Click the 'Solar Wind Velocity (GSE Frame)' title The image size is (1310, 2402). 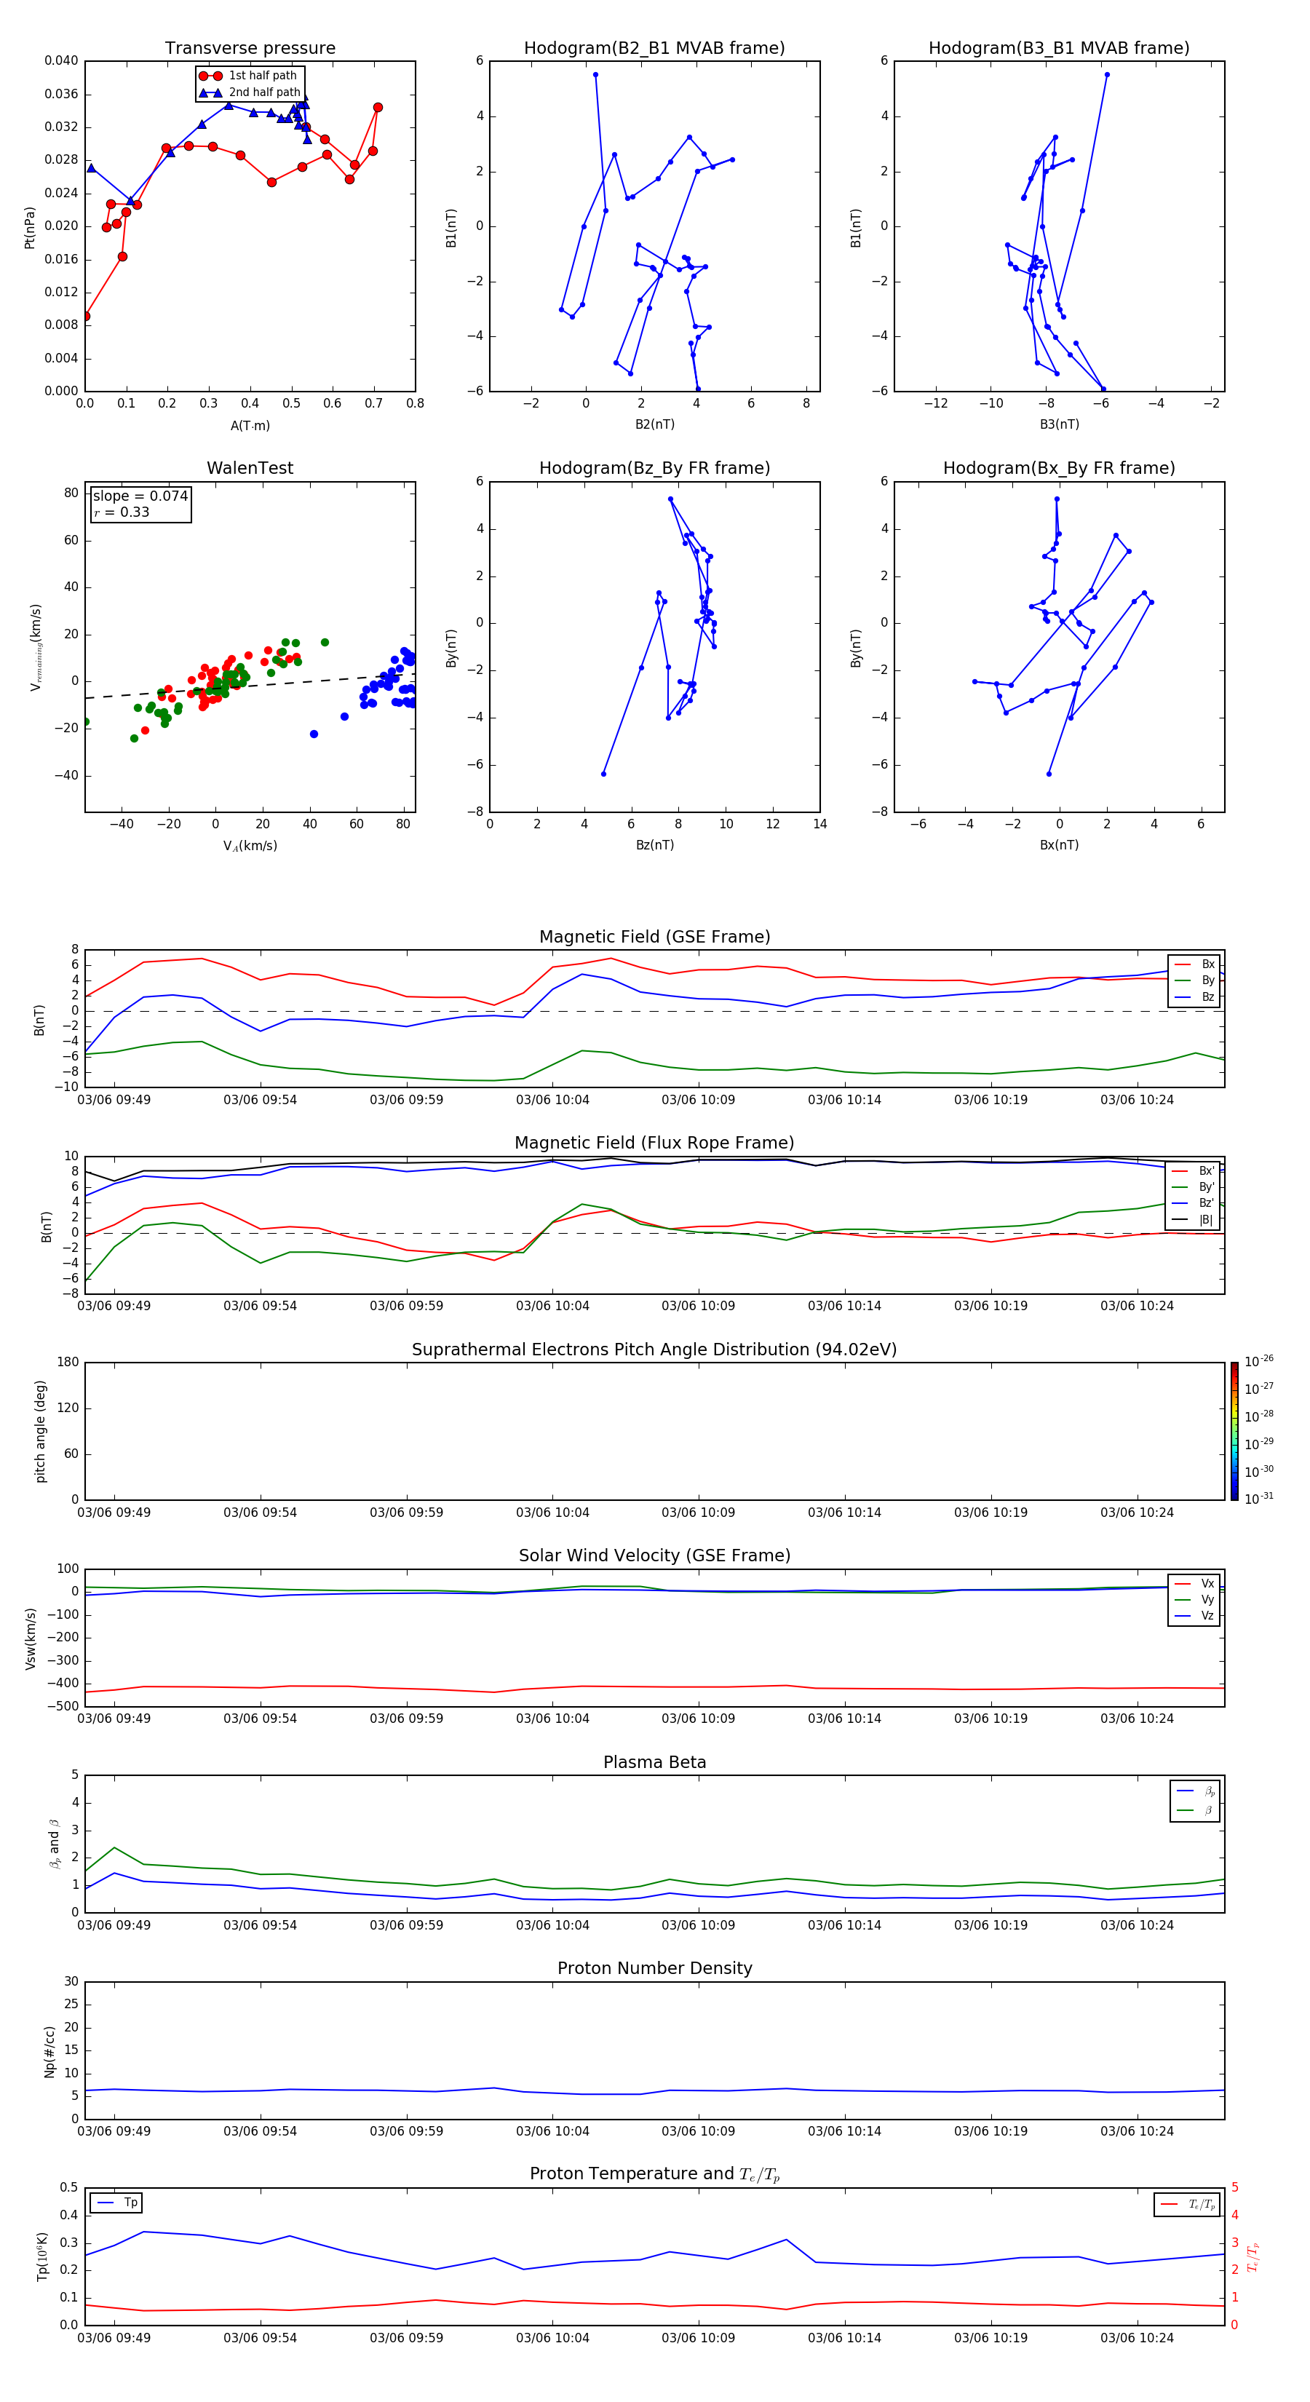(654, 1556)
